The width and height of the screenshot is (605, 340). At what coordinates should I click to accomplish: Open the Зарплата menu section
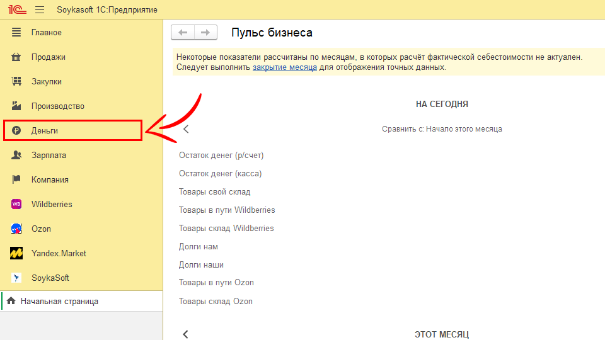tap(49, 155)
